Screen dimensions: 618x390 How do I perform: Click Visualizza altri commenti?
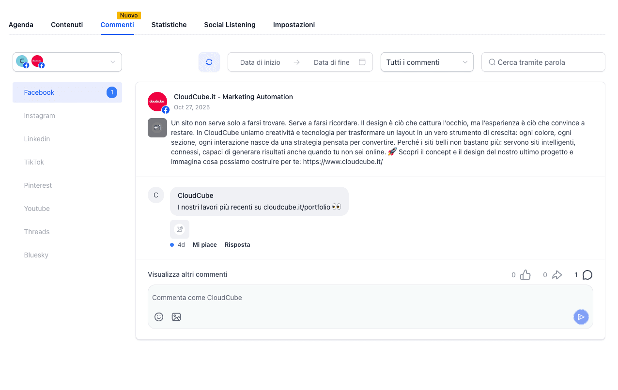(x=187, y=274)
